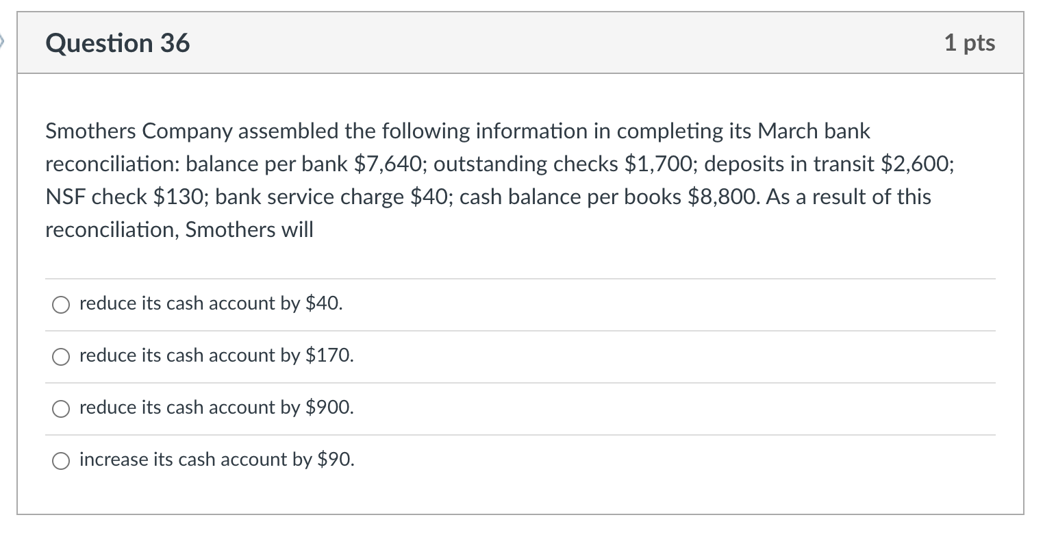This screenshot has height=537, width=1056.
Task: Click the 'Question 36' heading
Action: point(118,43)
